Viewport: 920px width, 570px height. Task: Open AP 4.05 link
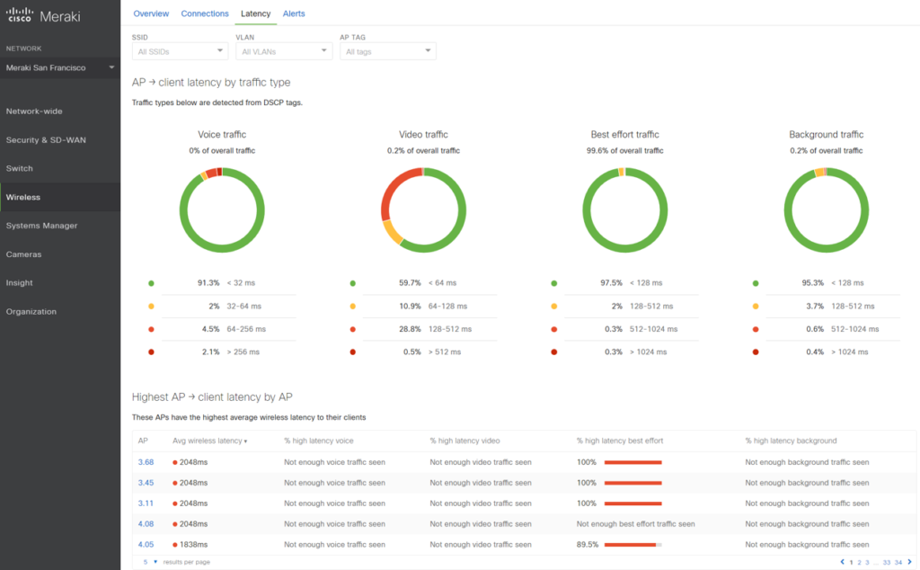[x=146, y=545]
